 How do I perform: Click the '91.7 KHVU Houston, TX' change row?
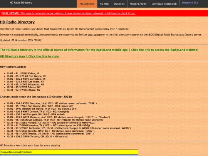click(48, 126)
